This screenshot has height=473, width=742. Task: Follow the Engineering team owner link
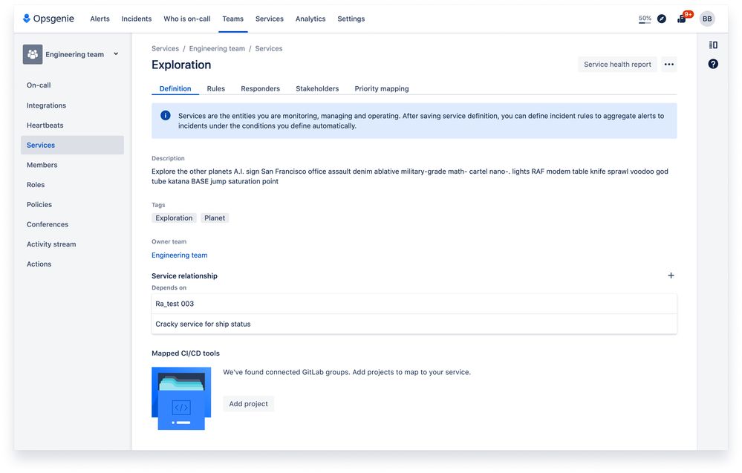pyautogui.click(x=179, y=255)
